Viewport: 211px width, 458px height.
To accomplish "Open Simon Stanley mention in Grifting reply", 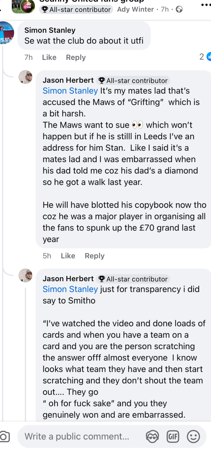I will coord(70,91).
